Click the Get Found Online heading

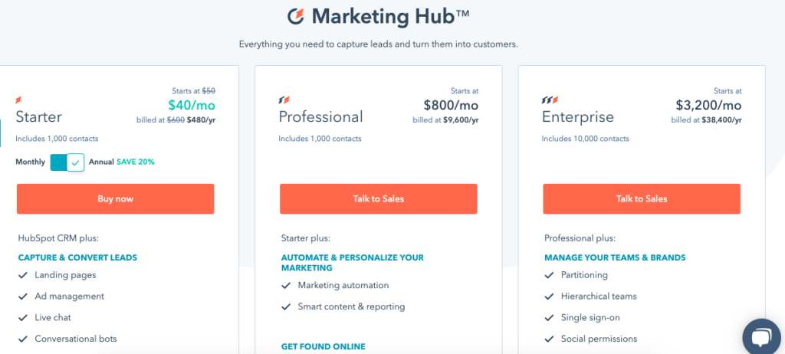coord(324,346)
